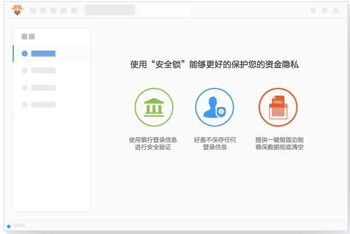
Task: Click the green bank building icon
Action: 154,107
